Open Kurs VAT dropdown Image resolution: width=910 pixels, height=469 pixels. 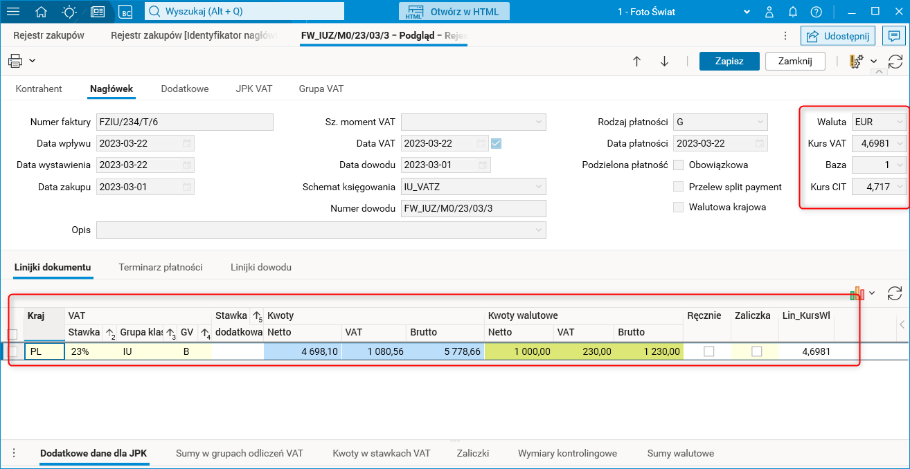point(900,144)
